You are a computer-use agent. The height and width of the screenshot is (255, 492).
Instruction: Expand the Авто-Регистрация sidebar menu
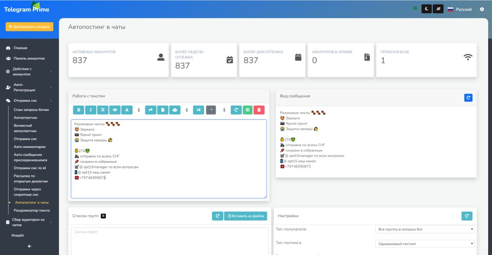coord(29,87)
